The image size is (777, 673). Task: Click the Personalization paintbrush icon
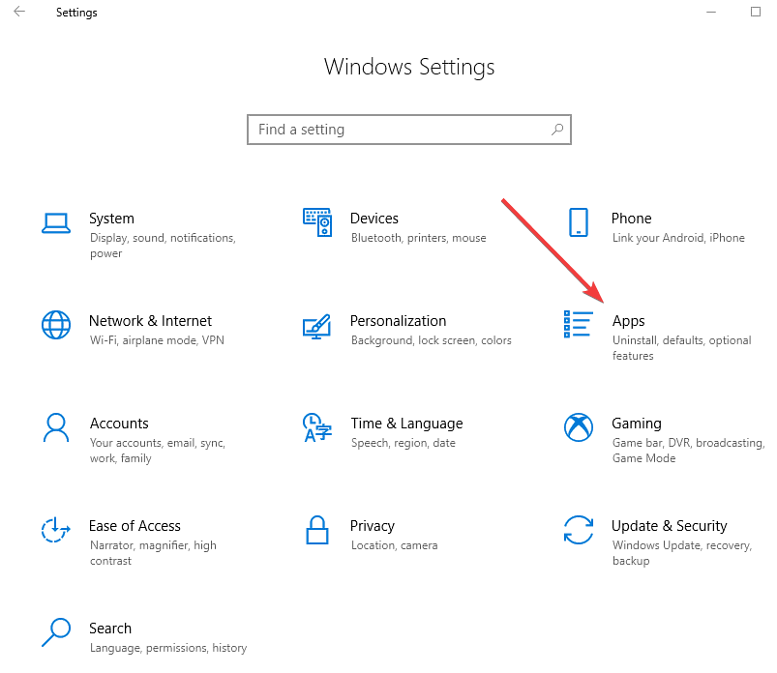tap(317, 326)
